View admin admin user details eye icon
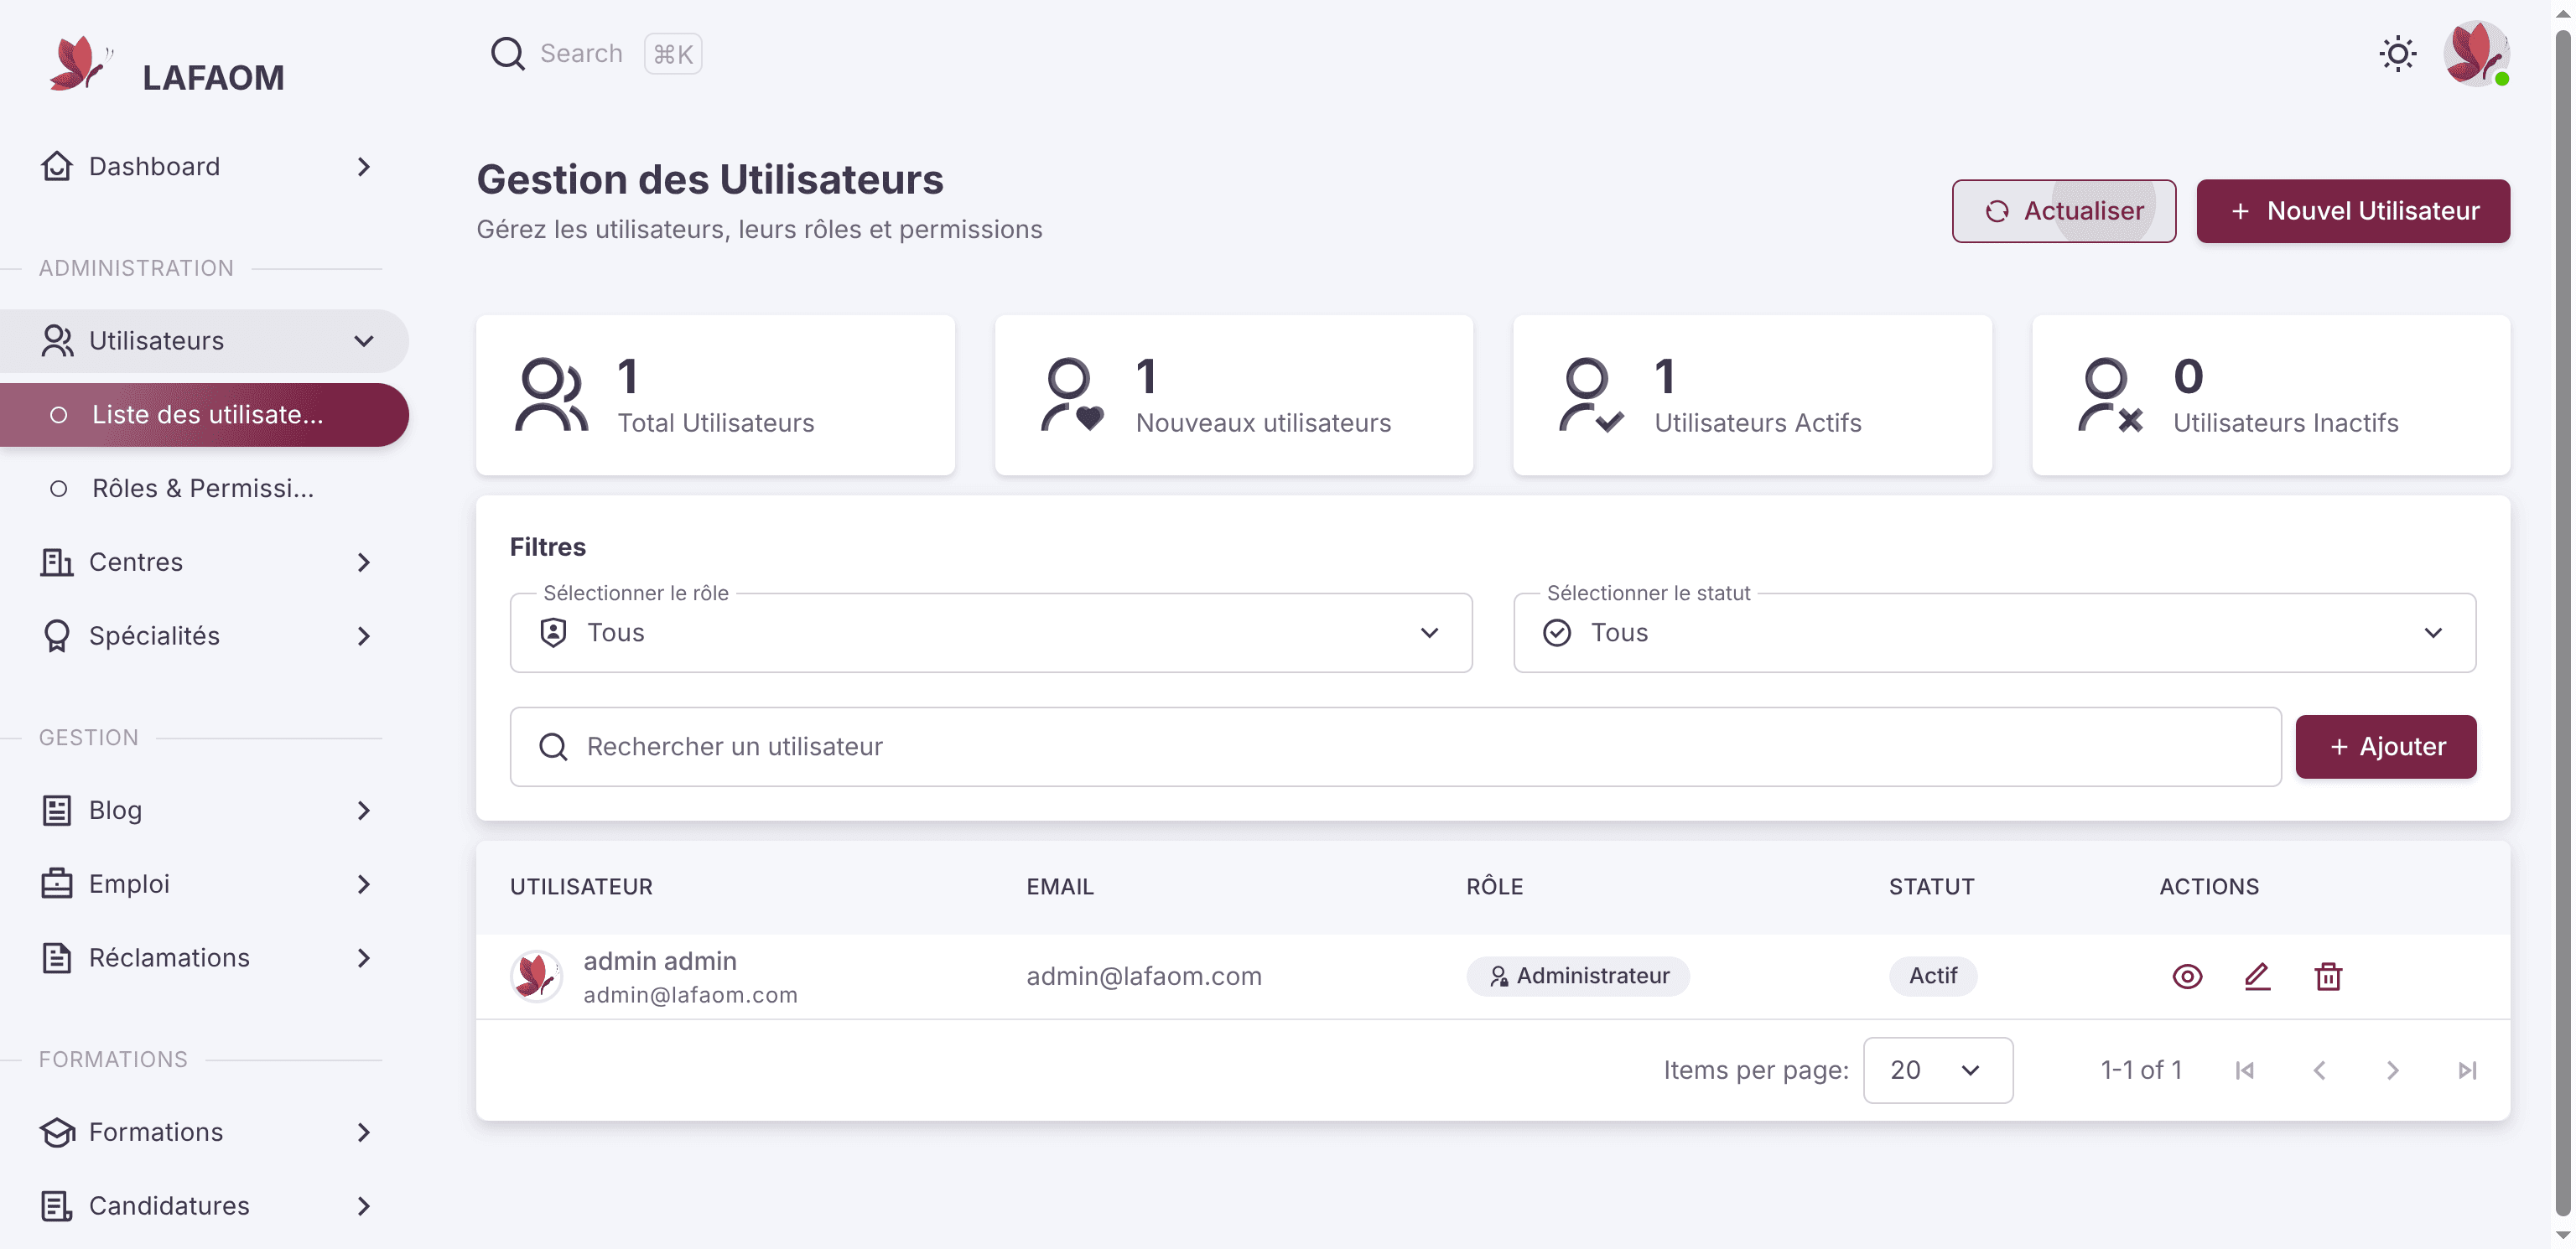 2187,976
